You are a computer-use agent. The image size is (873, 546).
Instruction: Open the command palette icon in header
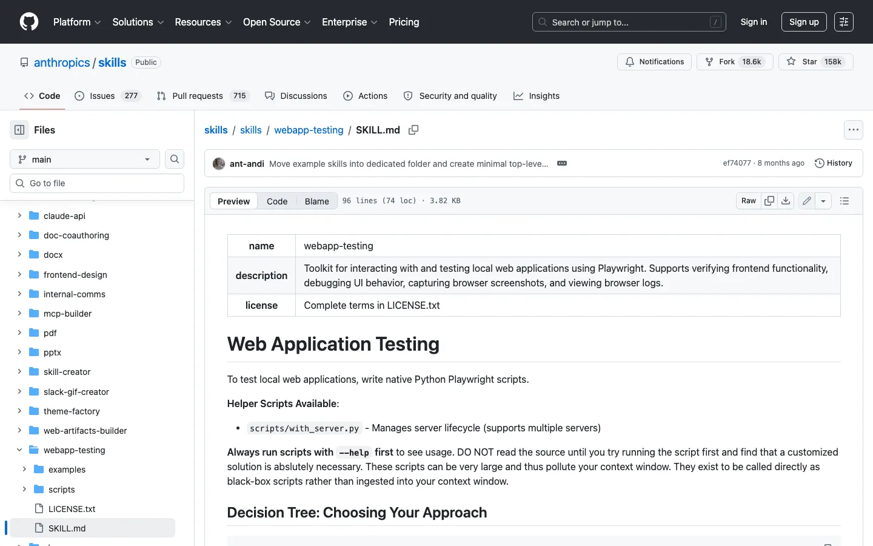843,22
